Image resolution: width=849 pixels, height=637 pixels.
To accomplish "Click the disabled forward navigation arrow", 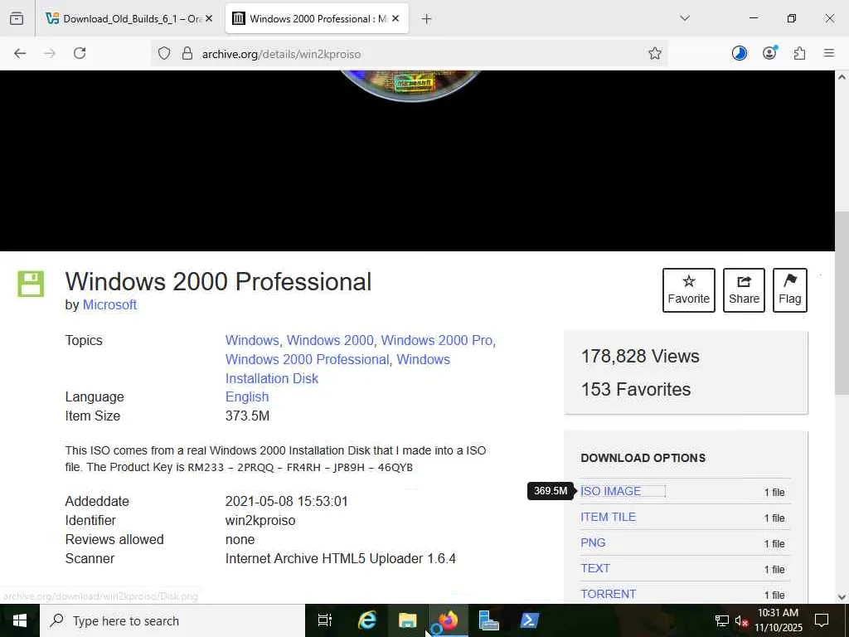I will (50, 53).
